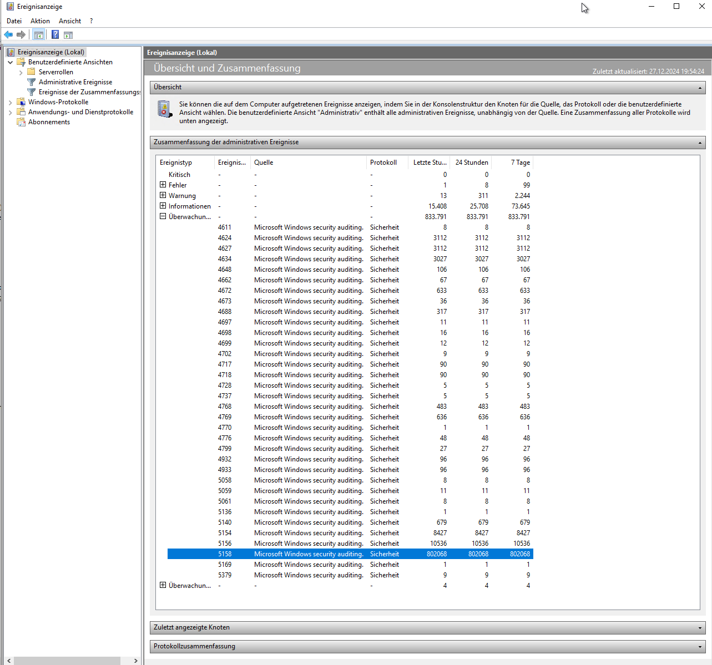Select event ID 4672 row
712x665 pixels.
coord(350,290)
